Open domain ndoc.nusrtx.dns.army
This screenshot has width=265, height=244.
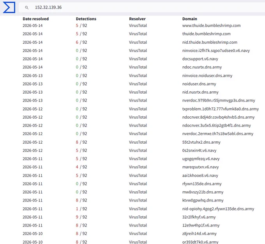(x=202, y=67)
